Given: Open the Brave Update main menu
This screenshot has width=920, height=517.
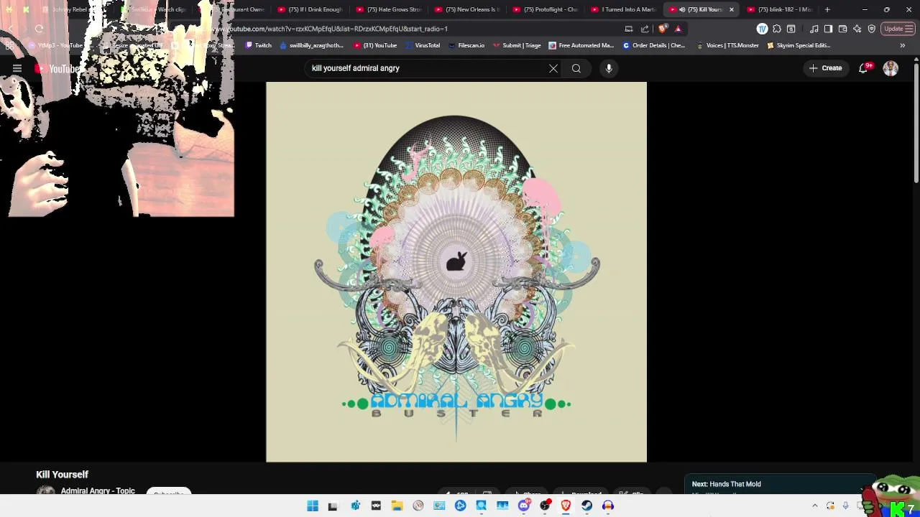Looking at the screenshot, I should pos(898,29).
